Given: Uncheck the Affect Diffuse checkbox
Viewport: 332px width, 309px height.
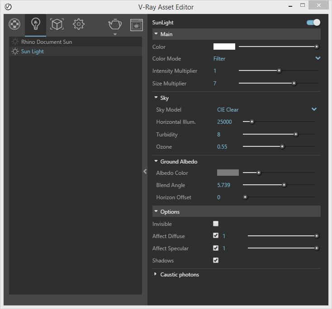Looking at the screenshot, I should [x=216, y=236].
